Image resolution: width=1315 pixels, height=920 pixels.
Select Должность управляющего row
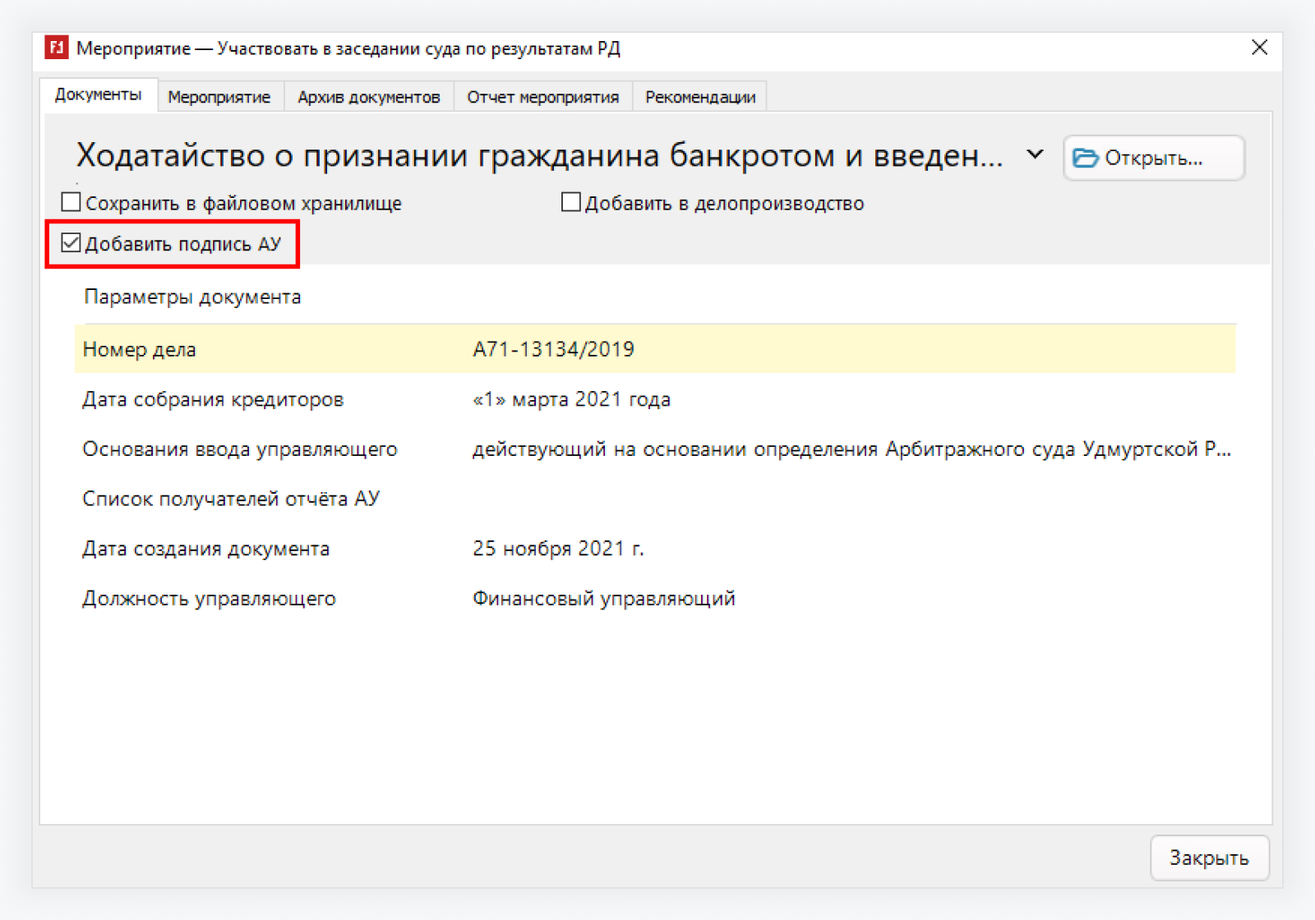point(655,599)
